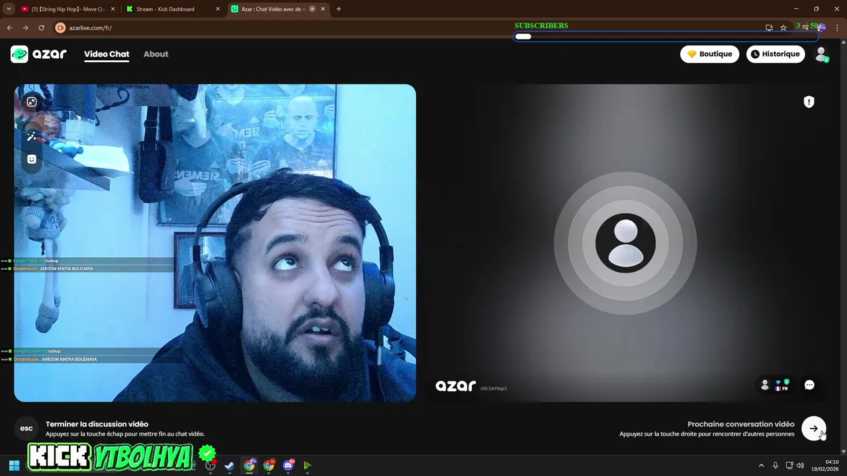
Task: Open the About tab
Action: [x=156, y=54]
